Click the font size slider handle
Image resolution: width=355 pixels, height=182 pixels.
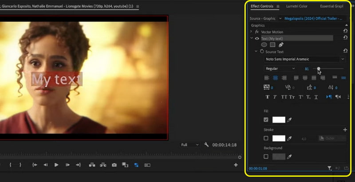coord(319,69)
